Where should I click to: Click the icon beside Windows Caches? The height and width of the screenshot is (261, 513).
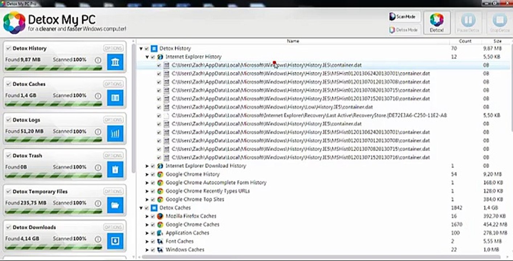point(160,250)
